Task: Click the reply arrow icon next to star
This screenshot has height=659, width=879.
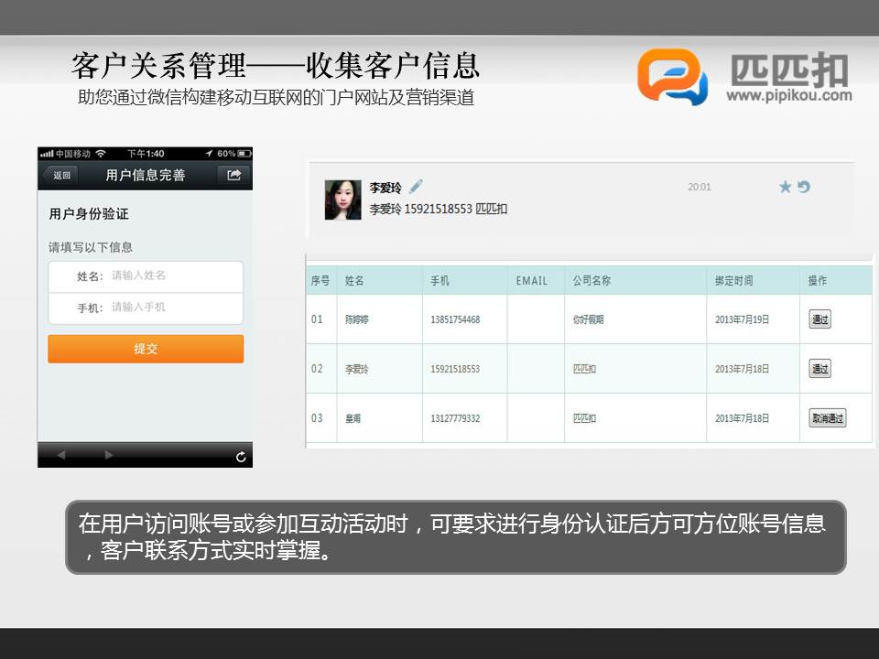Action: 804,188
